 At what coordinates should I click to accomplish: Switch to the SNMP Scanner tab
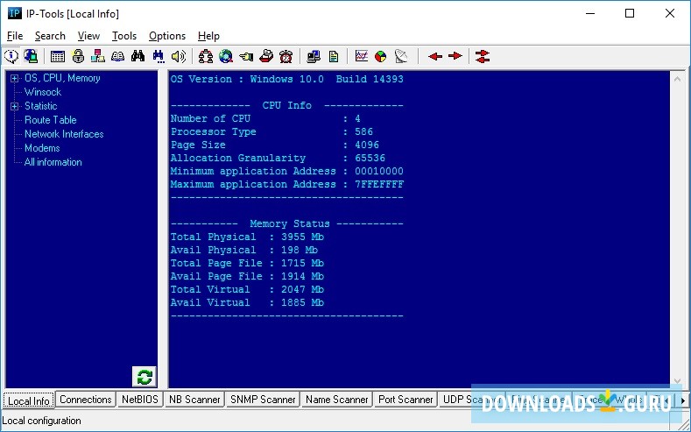tap(263, 400)
